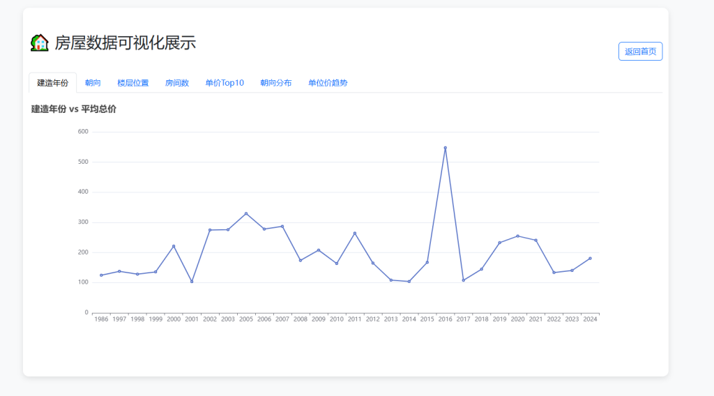Image resolution: width=714 pixels, height=396 pixels.
Task: Go to the 房间数 tab
Action: (x=177, y=83)
